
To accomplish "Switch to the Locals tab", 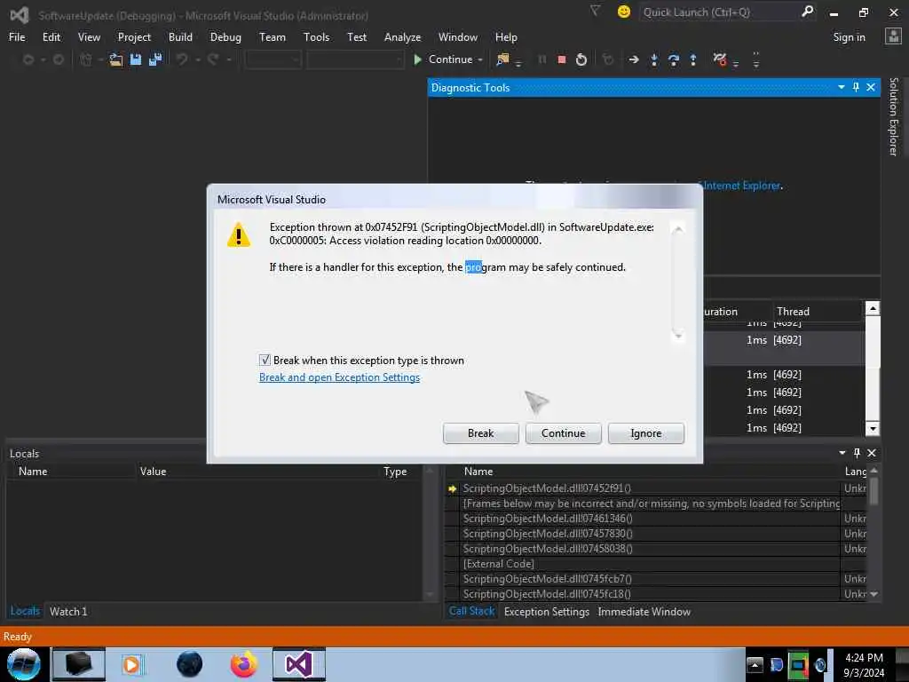I will (x=25, y=611).
